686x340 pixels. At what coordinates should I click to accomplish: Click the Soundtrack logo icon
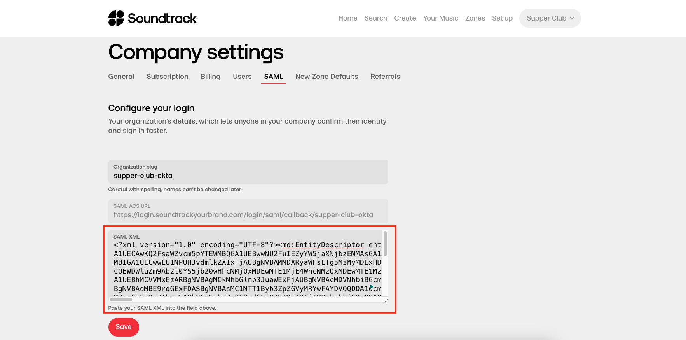click(116, 18)
